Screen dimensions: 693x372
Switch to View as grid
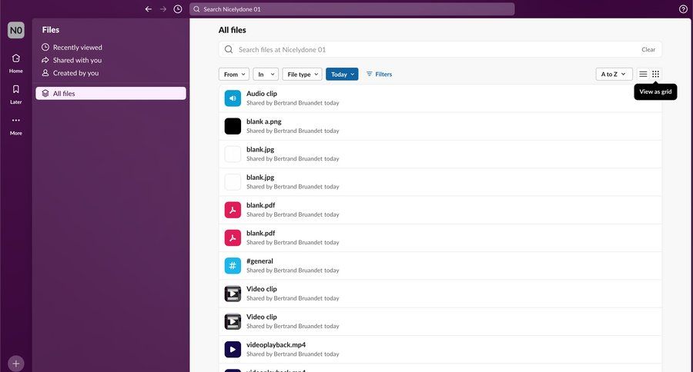click(655, 74)
